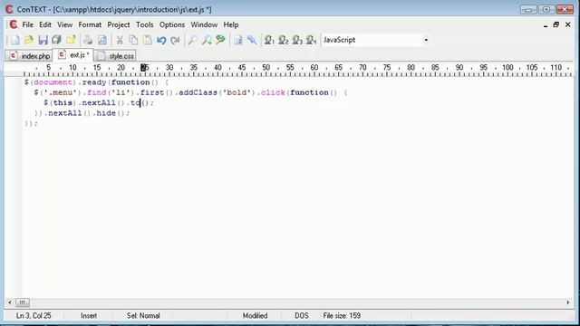The image size is (580, 326).
Task: Click 'File size: 159' status entry
Action: click(x=342, y=316)
